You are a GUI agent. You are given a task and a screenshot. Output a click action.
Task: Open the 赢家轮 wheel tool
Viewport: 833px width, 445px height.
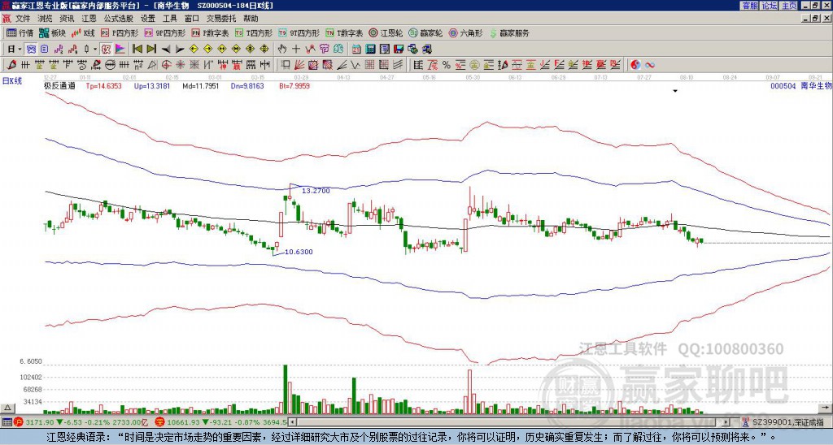tap(426, 32)
